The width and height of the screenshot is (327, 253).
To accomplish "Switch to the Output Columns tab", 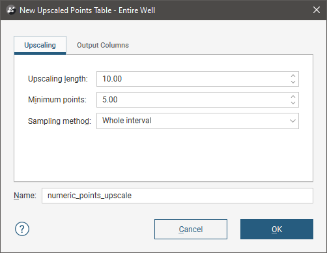I will [103, 45].
